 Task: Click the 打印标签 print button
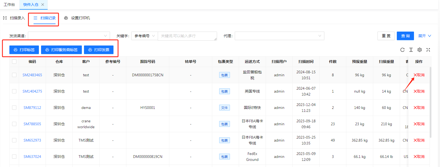click(x=24, y=50)
